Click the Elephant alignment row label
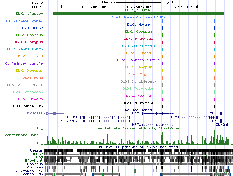 pos(35,161)
